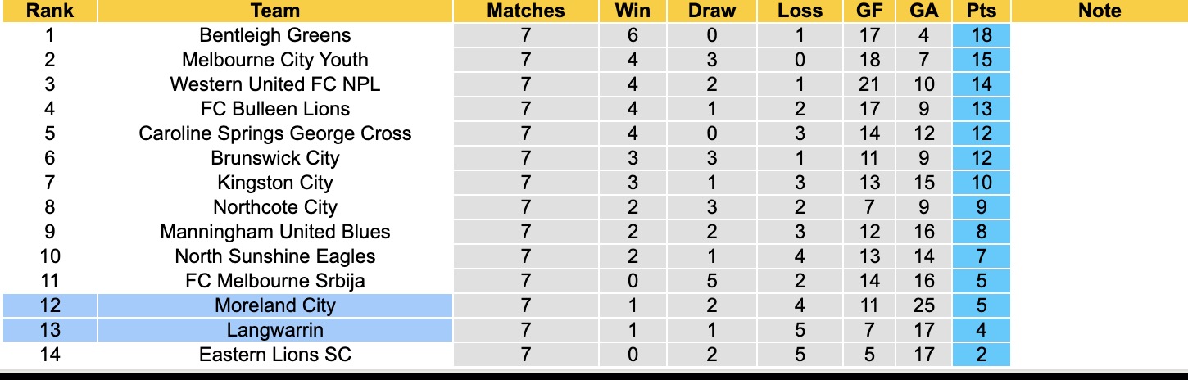Sort by the Win column header
Viewport: 1188px width, 380px height.
(632, 11)
